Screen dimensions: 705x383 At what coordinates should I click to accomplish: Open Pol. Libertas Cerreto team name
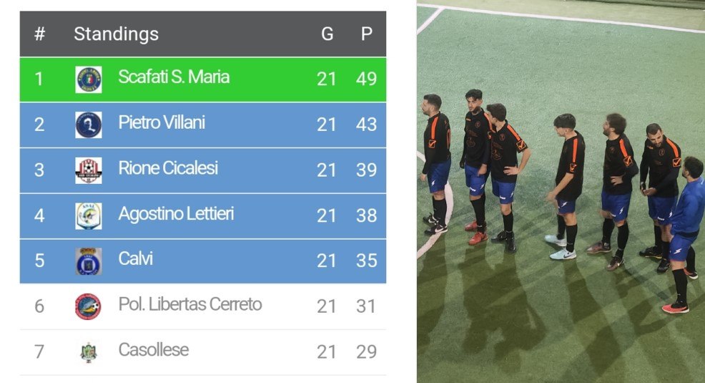click(x=189, y=305)
